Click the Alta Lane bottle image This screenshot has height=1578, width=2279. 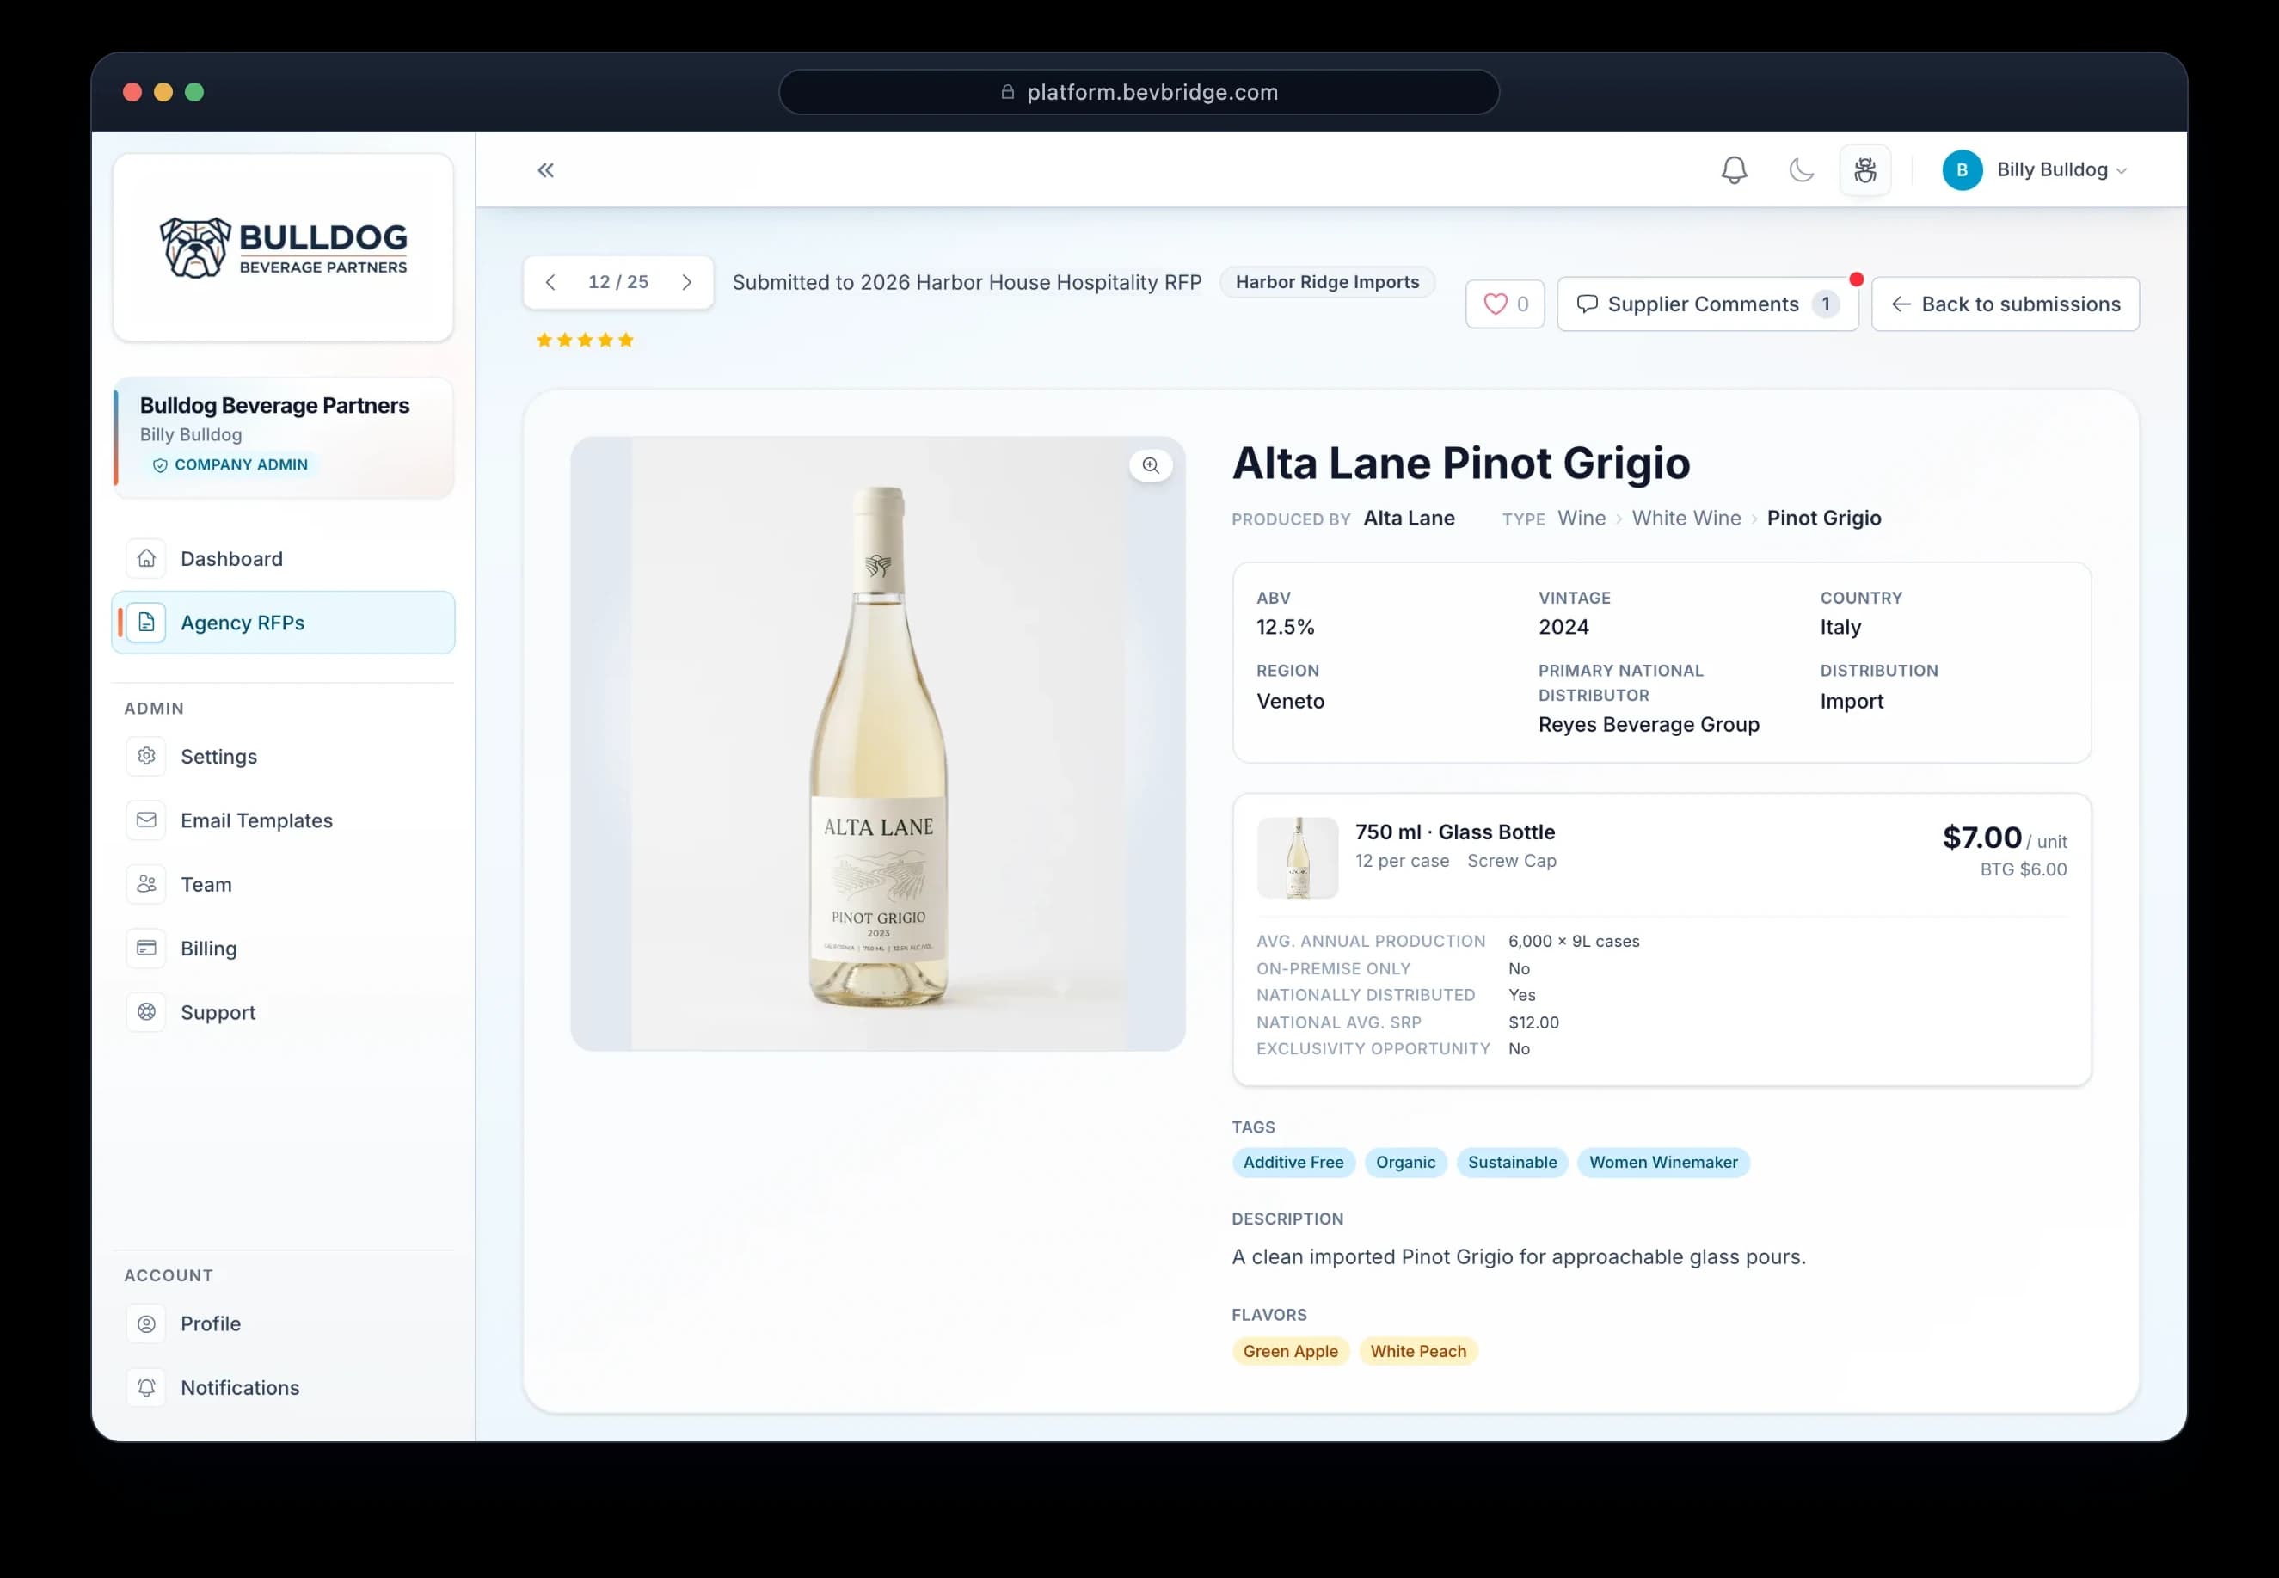(877, 744)
